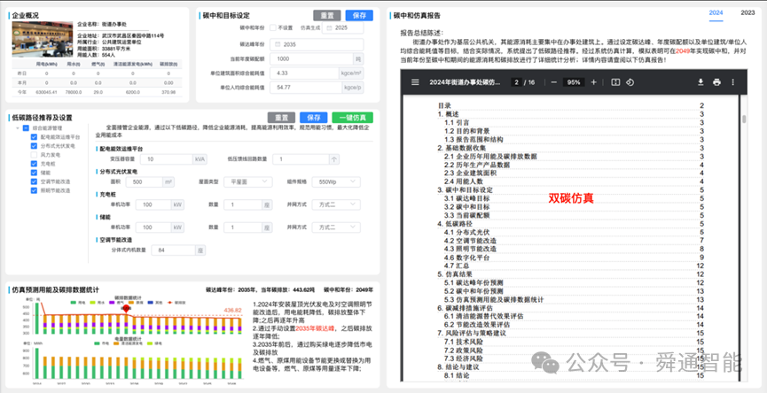The height and width of the screenshot is (393, 767).
Task: Click 单位建筑面积综合能耗值 field 4.33
Action: [x=304, y=73]
